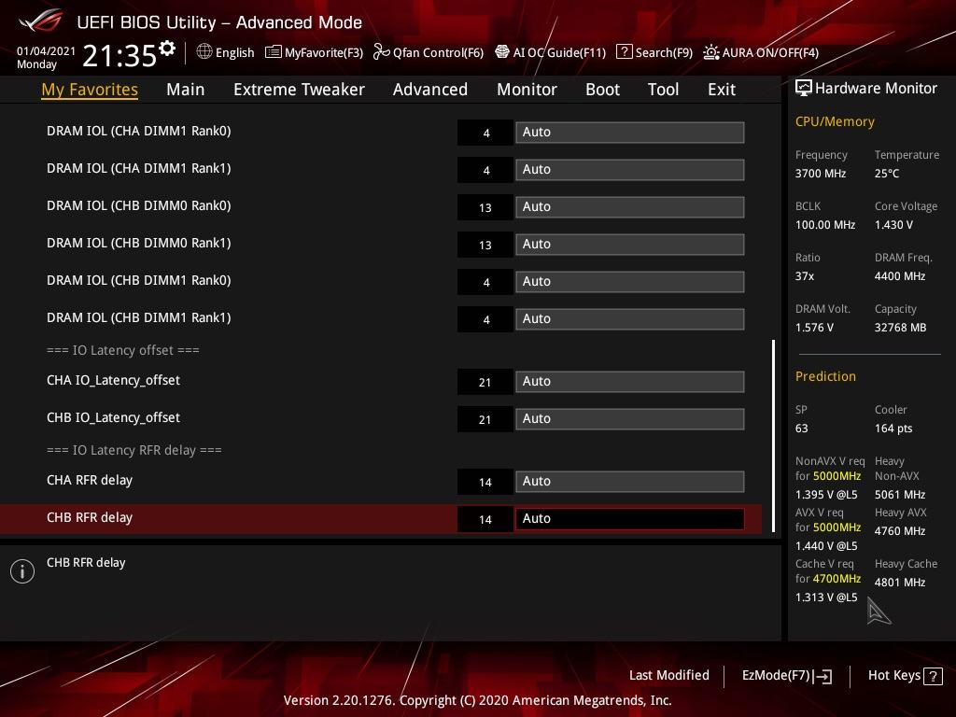
Task: Open the Boot tab
Action: (x=602, y=90)
